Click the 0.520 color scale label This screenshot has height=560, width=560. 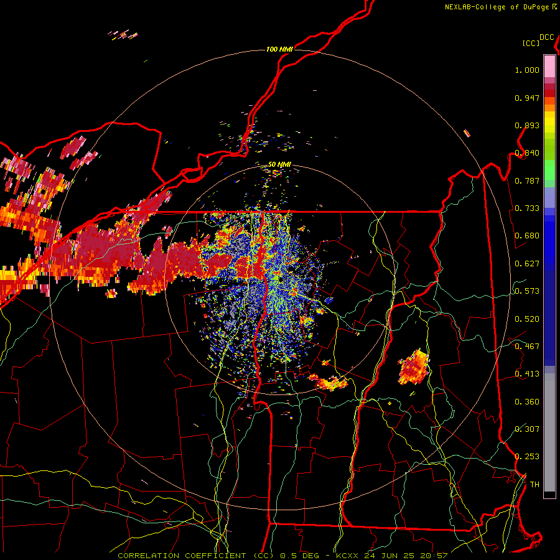pyautogui.click(x=527, y=319)
